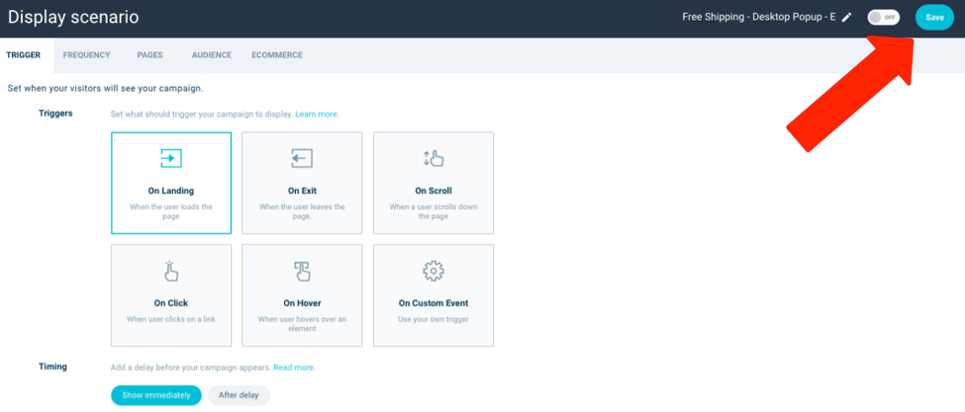Click the On Custom Event gear icon

434,271
